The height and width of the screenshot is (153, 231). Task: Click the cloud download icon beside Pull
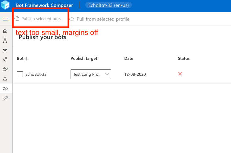coord(72,19)
